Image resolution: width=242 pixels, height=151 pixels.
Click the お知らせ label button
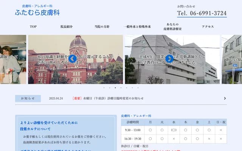pyautogui.click(x=28, y=99)
